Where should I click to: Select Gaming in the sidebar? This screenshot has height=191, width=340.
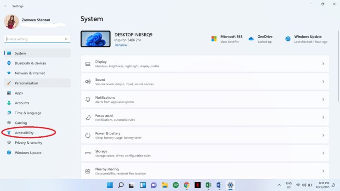37,123
